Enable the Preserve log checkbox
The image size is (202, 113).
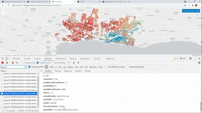tap(23, 63)
